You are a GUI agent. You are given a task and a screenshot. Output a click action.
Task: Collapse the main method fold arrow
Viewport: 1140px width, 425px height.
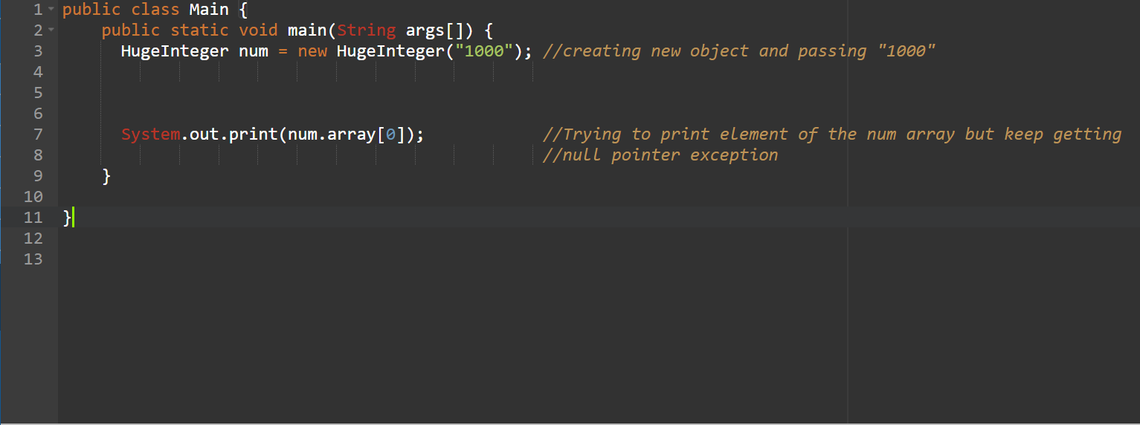point(51,32)
